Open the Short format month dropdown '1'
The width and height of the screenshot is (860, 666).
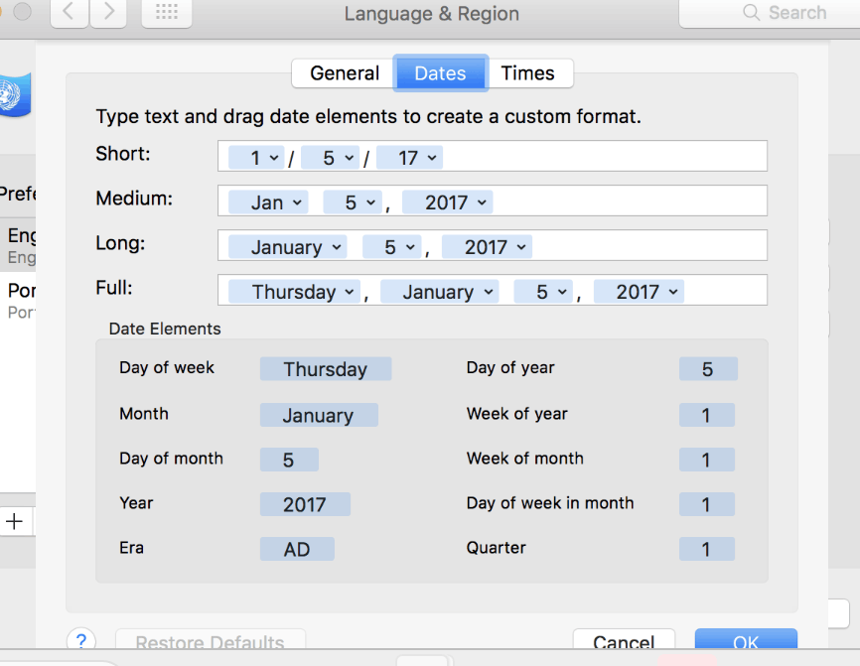(x=255, y=158)
